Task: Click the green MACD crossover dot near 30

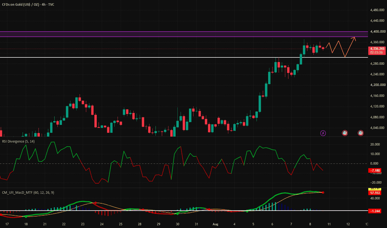Action: click(177, 213)
